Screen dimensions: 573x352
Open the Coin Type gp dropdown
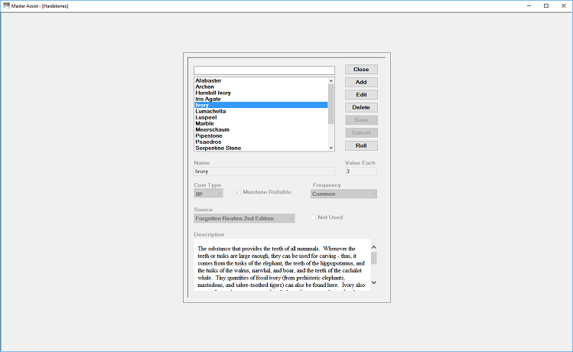tap(208, 194)
